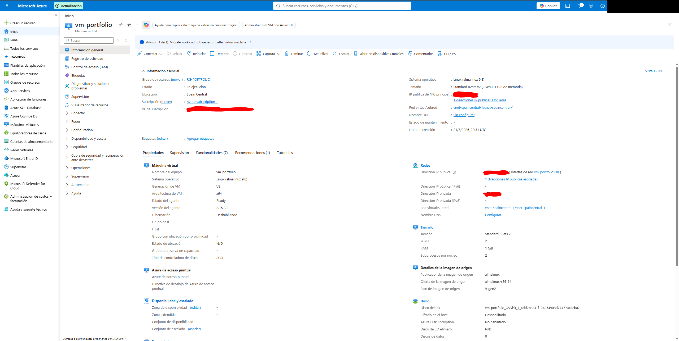Open Azure Cosmos DB in the sidebar
Image resolution: width=679 pixels, height=341 pixels.
[x=24, y=116]
